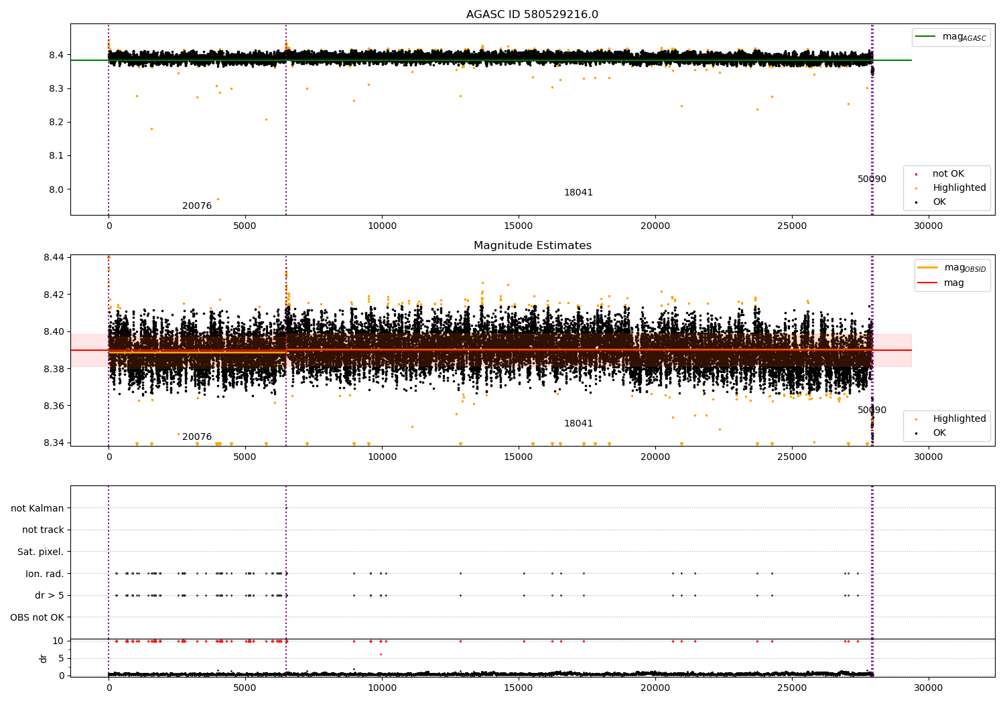Click the "OBS not OK" row label

click(38, 617)
